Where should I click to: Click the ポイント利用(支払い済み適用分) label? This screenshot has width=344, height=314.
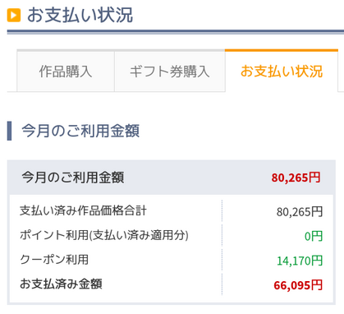click(104, 235)
